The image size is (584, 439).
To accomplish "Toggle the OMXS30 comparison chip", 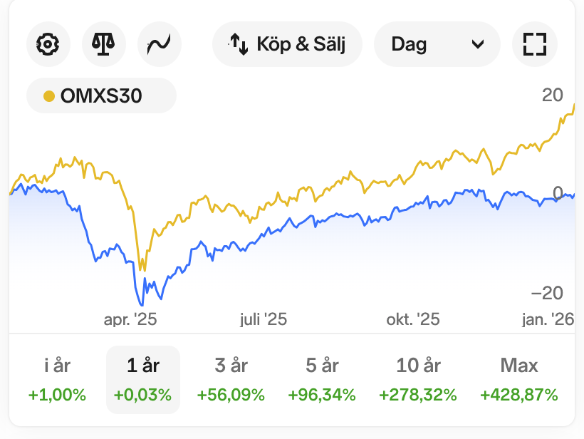I will coord(101,95).
